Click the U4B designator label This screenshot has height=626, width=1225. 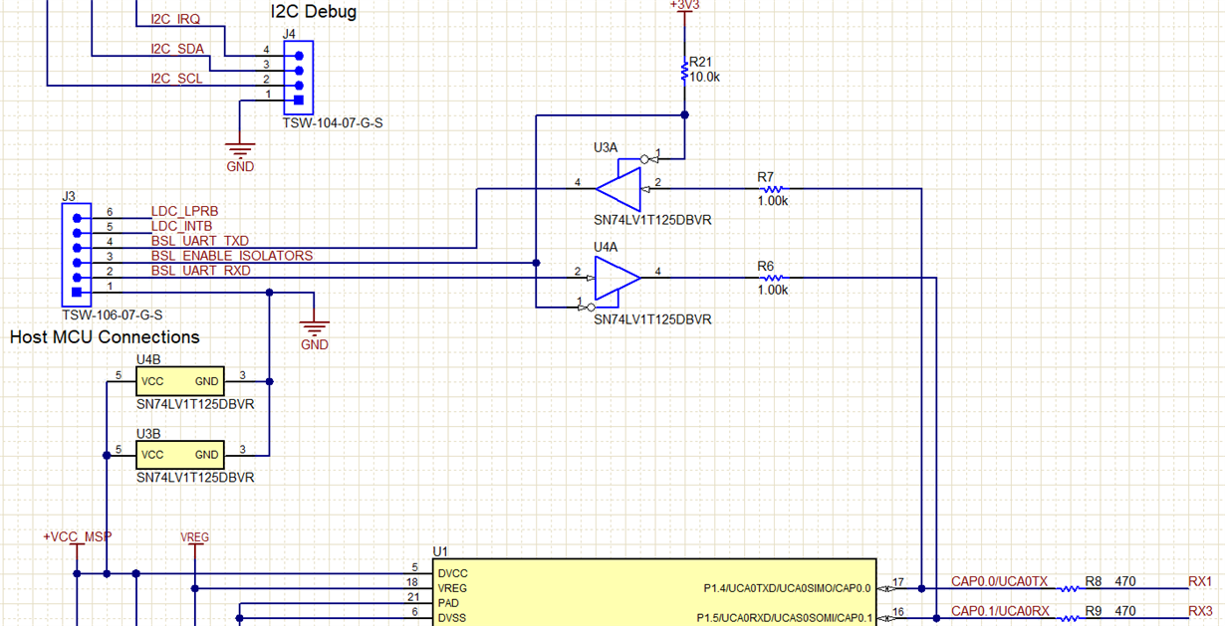click(148, 358)
